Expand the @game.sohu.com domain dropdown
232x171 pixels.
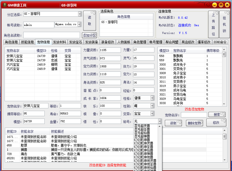[x=82, y=24]
